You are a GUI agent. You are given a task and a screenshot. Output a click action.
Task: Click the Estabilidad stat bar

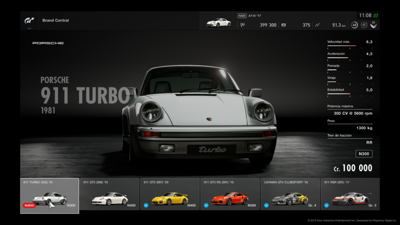tap(350, 94)
